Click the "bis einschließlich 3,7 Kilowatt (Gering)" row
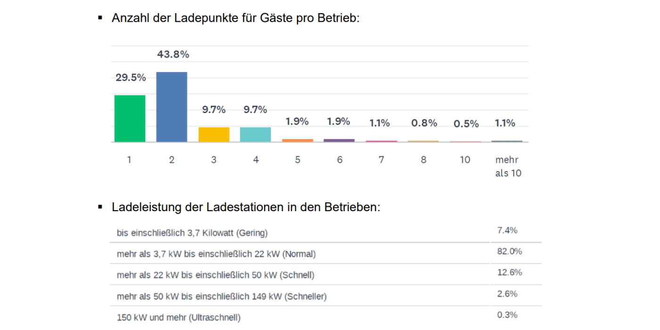The width and height of the screenshot is (660, 330). click(x=192, y=233)
